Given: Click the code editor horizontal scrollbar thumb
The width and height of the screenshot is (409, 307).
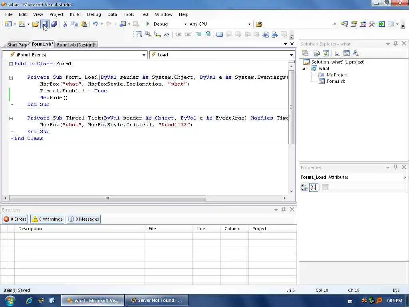Looking at the screenshot, I should click(107, 198).
